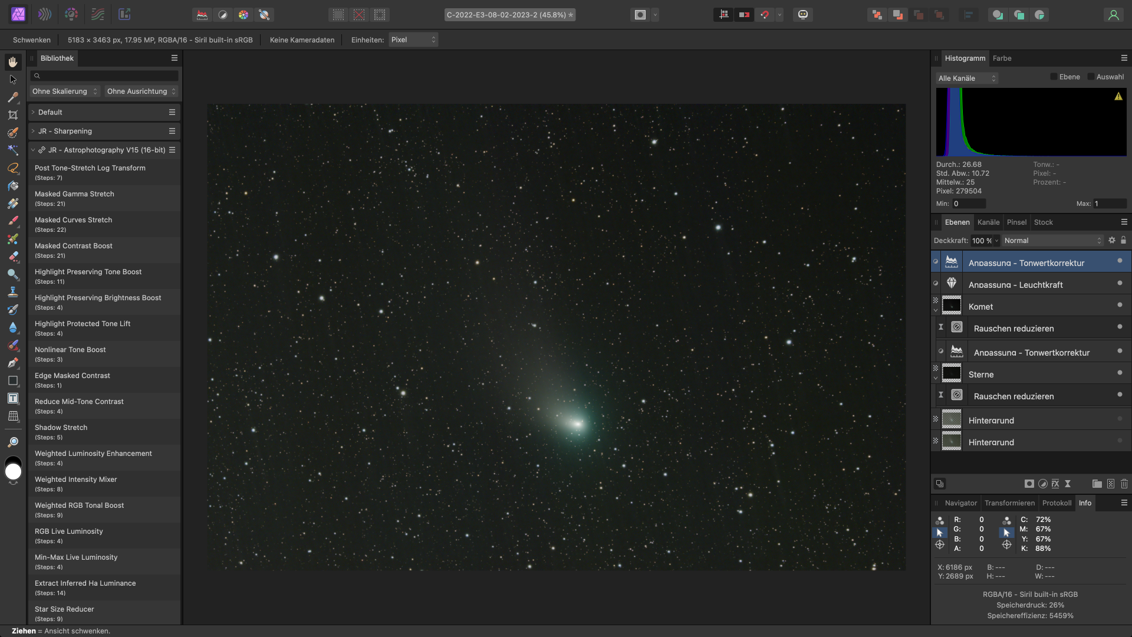This screenshot has height=637, width=1132.
Task: Open the Protokoll tab
Action: [1057, 503]
